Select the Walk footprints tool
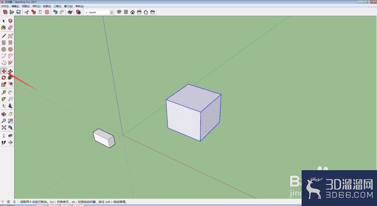Image resolution: width=377 pixels, height=206 pixels. [4, 143]
